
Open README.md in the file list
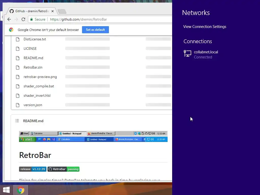(33, 58)
